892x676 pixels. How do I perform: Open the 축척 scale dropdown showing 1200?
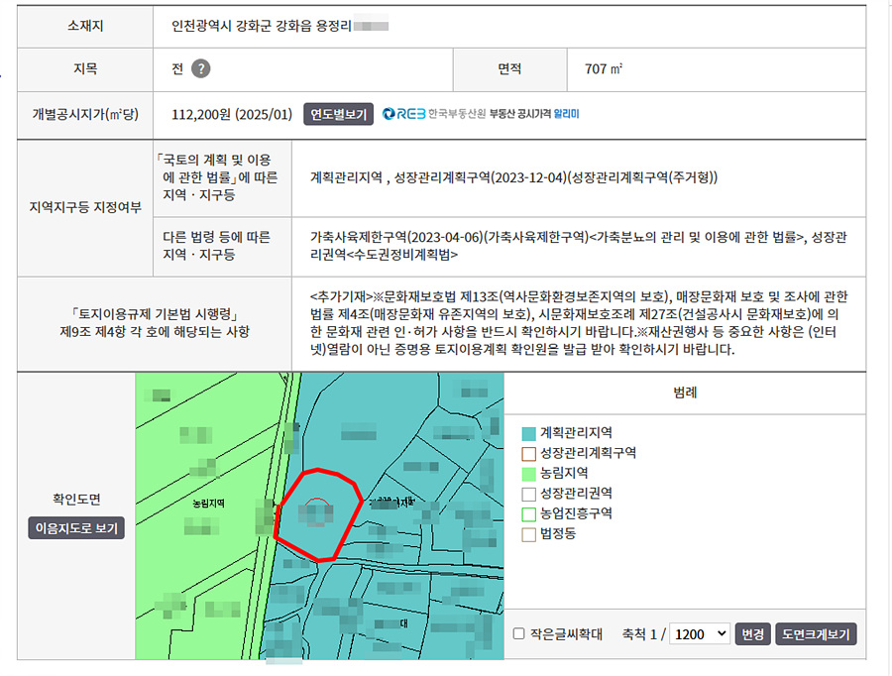[x=700, y=634]
